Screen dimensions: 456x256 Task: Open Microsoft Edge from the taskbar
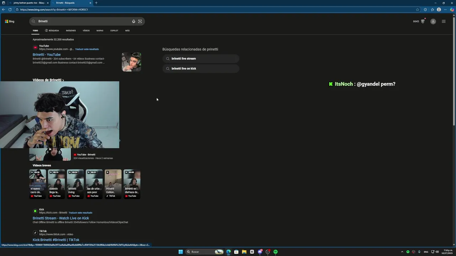(x=228, y=252)
